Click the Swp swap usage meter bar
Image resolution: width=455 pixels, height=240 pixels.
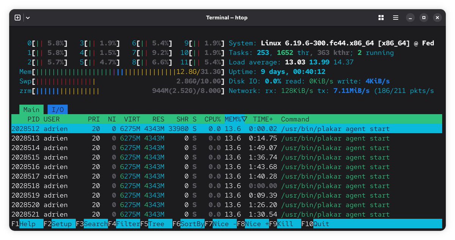(x=122, y=81)
